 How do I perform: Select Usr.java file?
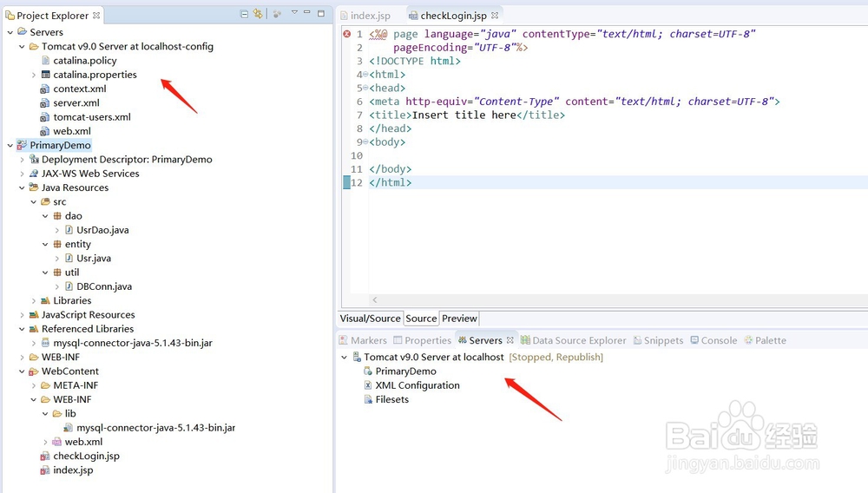[94, 259]
